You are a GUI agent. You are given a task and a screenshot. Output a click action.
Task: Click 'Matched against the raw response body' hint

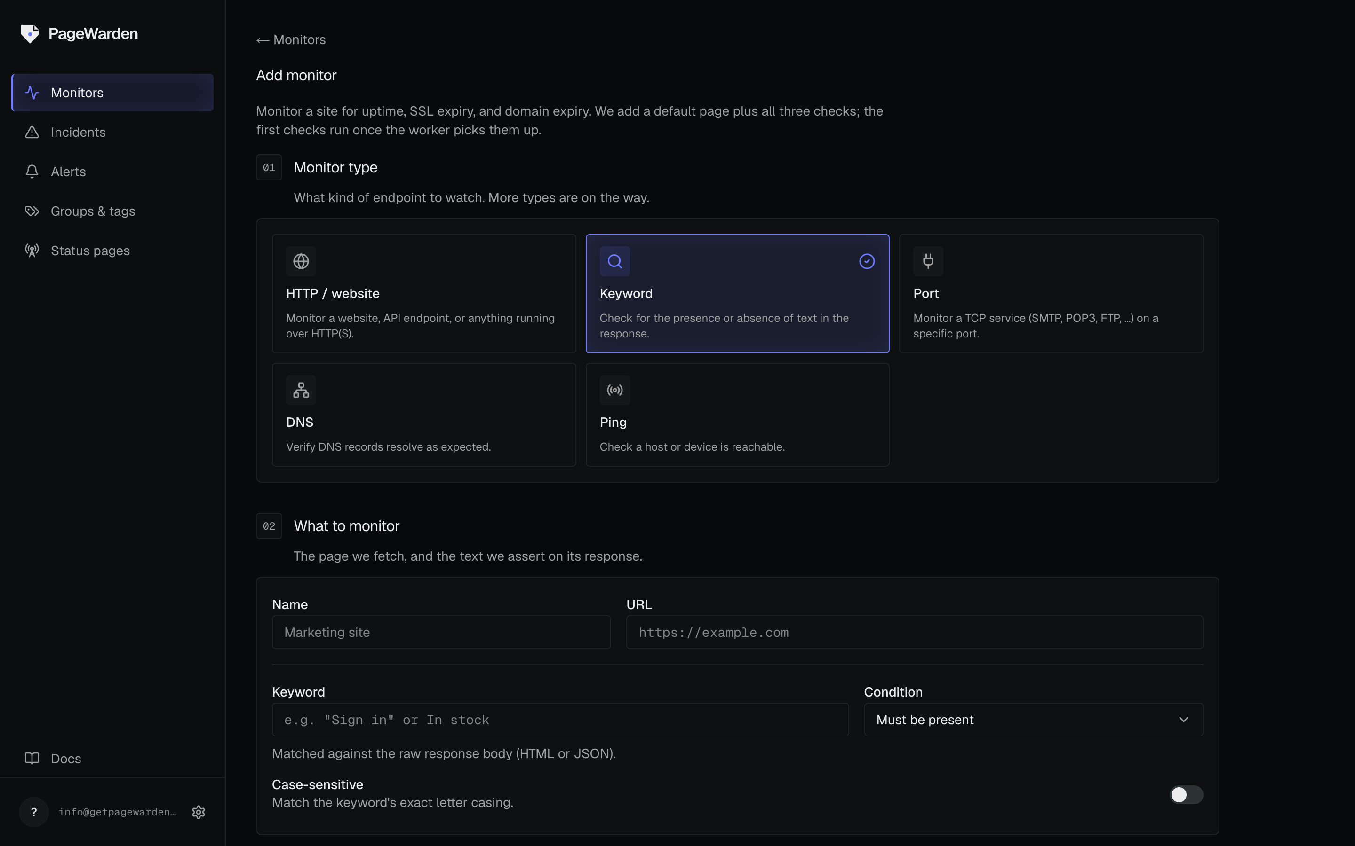coord(444,754)
